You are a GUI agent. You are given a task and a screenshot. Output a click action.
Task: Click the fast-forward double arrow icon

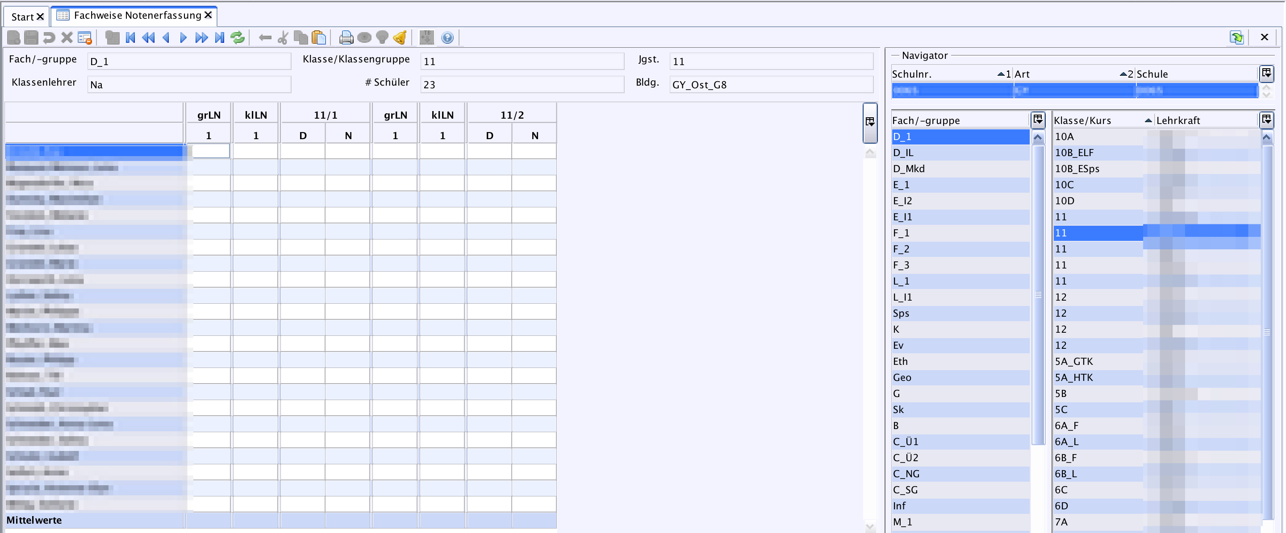point(201,37)
